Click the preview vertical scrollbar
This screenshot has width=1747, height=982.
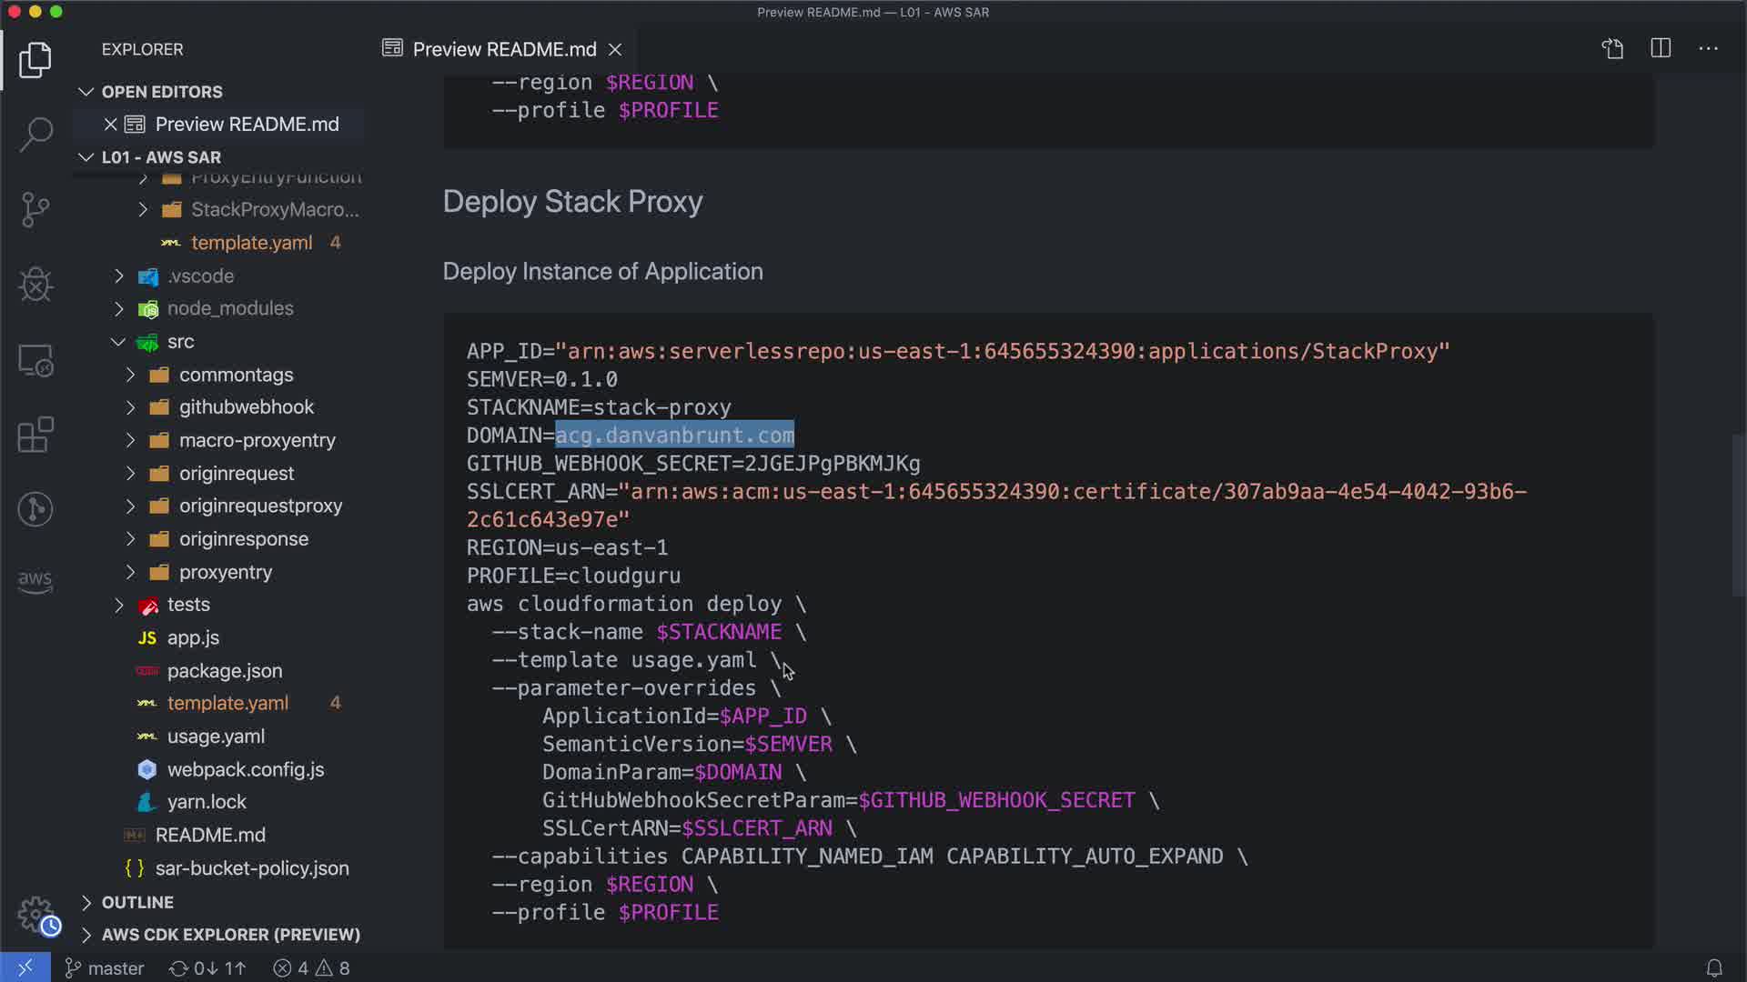pyautogui.click(x=1737, y=515)
